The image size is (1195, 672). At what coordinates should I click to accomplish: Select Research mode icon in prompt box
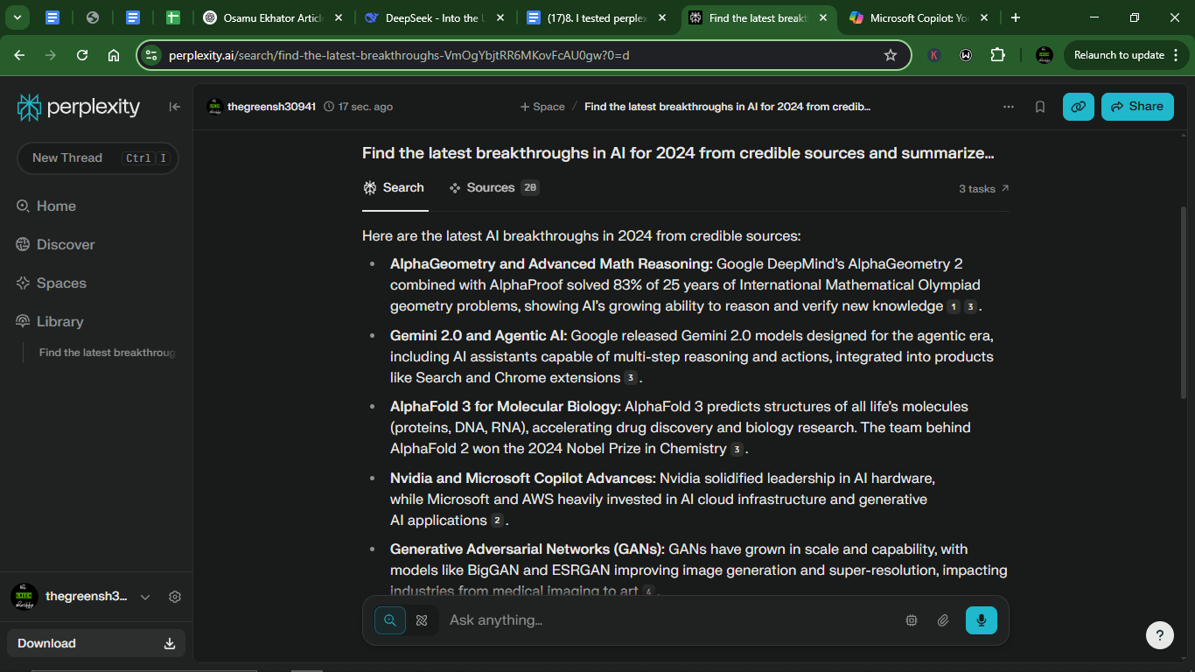pos(422,620)
